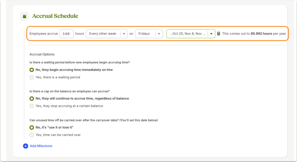Click the green calendar icon beside Accrual Schedule
The image size is (297, 162).
(x=24, y=16)
